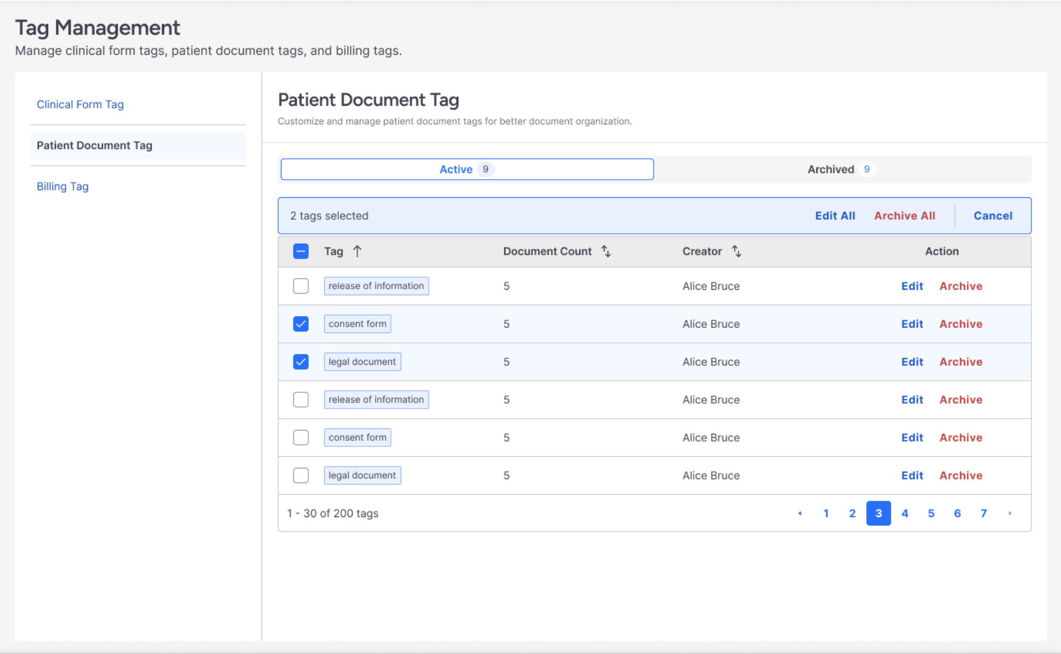Go to previous page arrow

click(x=800, y=513)
